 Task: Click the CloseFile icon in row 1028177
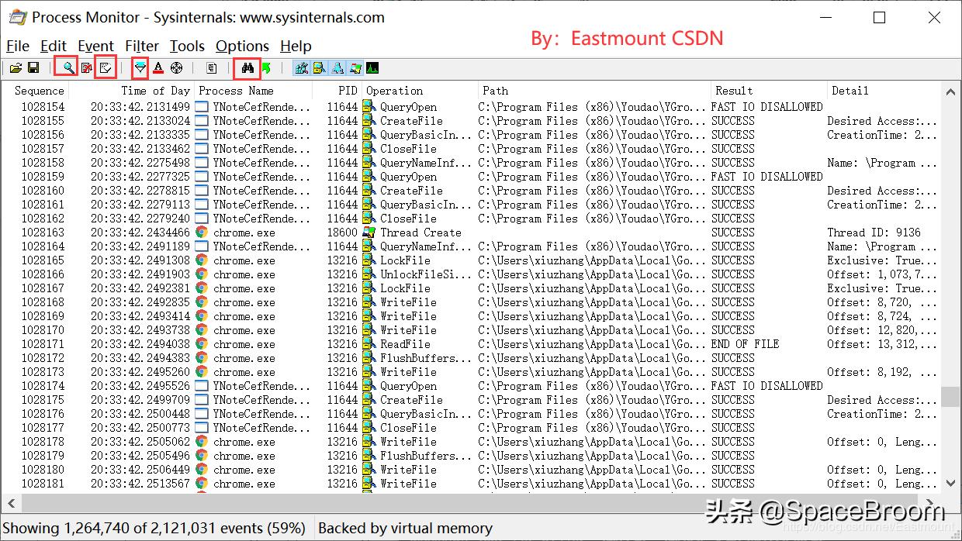pos(369,427)
